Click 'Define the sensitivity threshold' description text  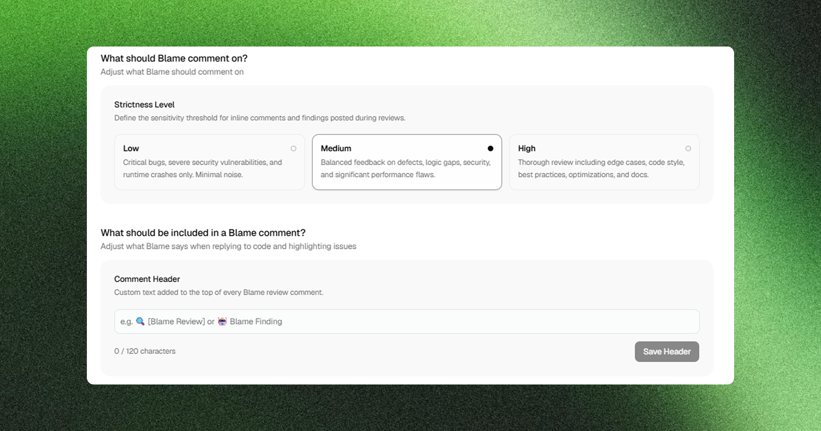[x=260, y=118]
